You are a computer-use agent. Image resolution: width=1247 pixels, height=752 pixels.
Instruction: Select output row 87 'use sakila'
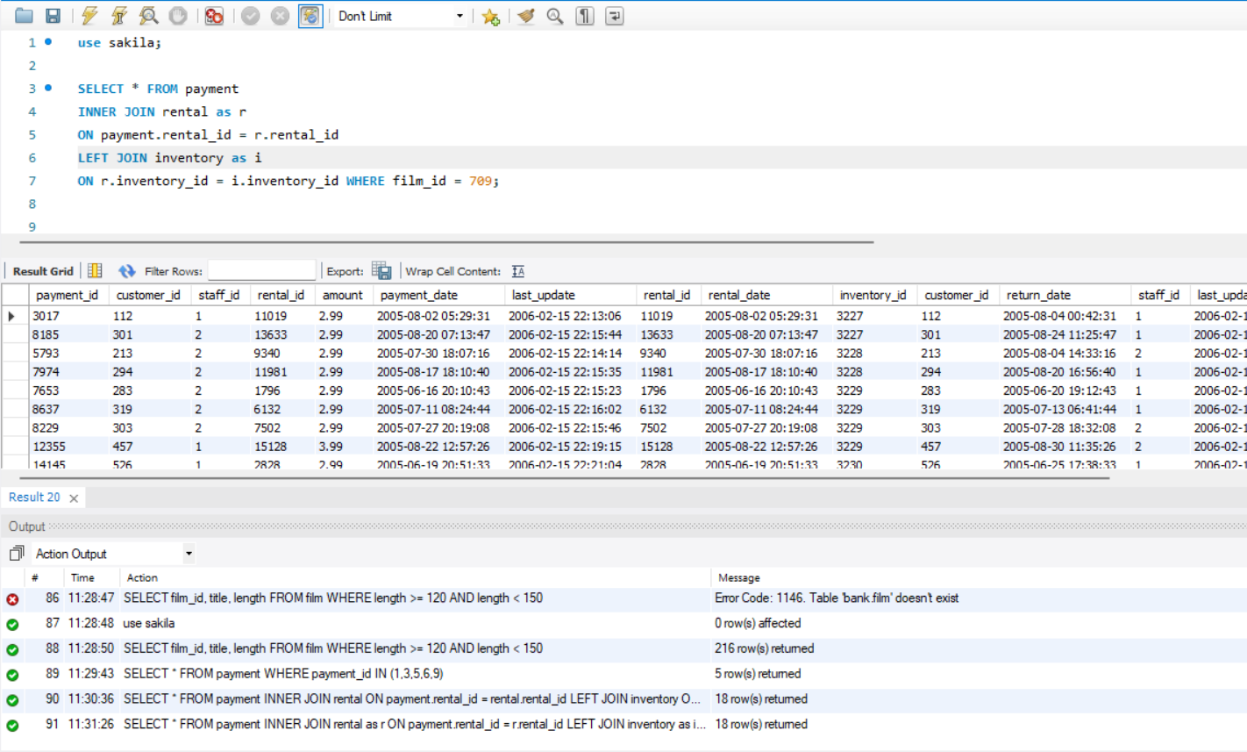pyautogui.click(x=148, y=623)
